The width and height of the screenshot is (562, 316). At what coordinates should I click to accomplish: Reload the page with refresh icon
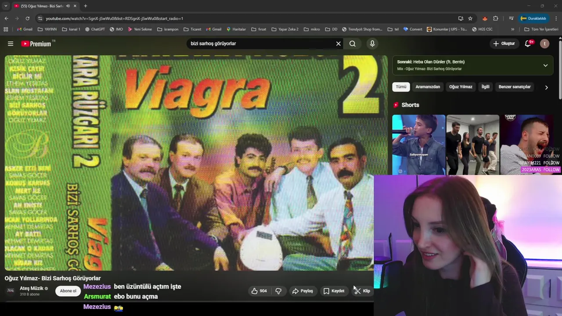[27, 18]
